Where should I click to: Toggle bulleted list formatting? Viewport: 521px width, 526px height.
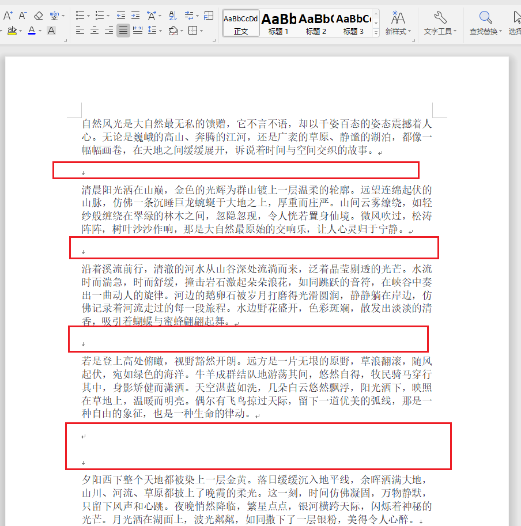click(x=80, y=14)
